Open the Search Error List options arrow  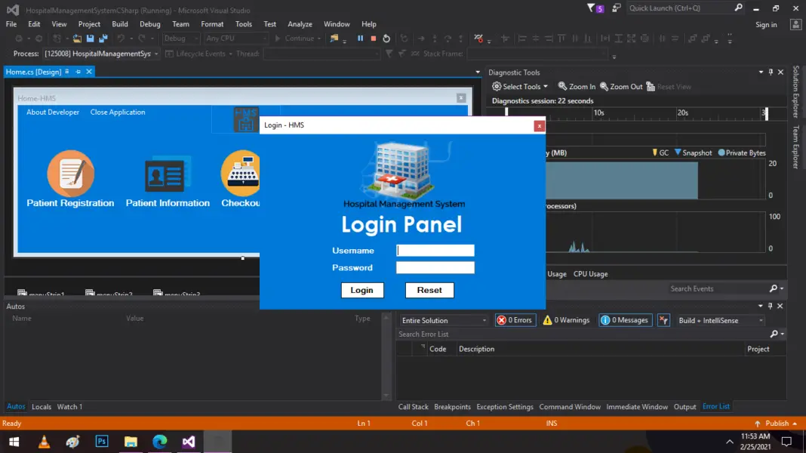[783, 334]
